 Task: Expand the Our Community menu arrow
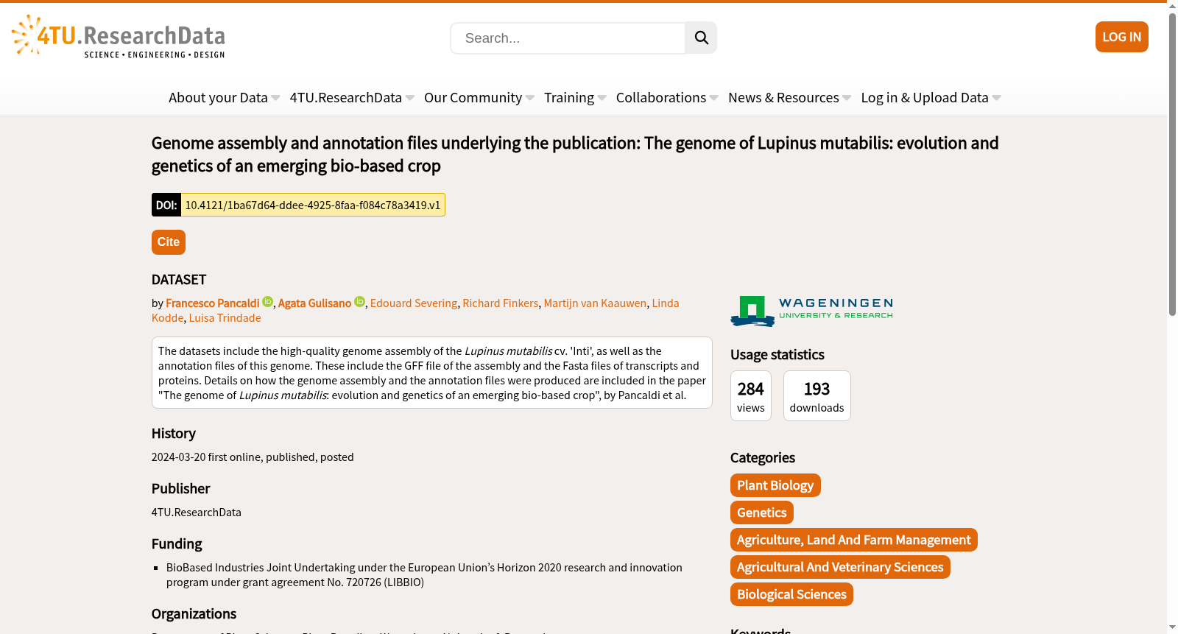(530, 98)
